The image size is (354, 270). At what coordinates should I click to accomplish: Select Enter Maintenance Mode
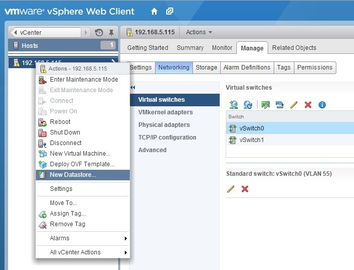tap(83, 80)
